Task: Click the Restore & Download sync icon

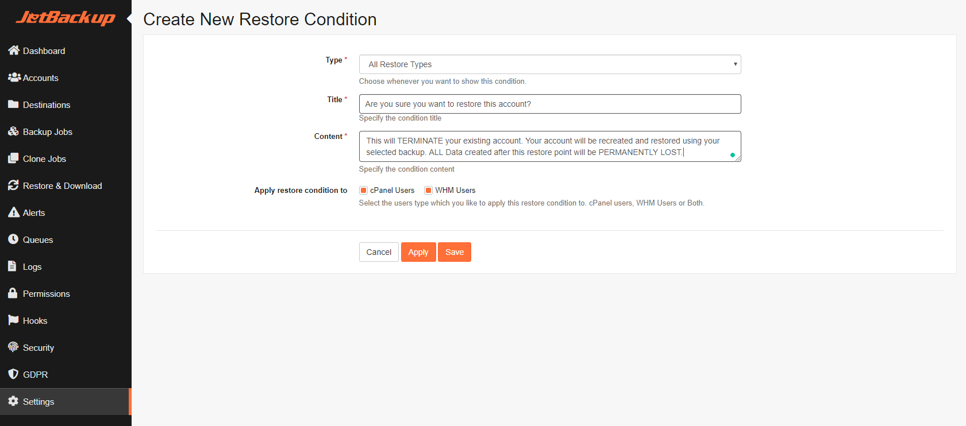Action: pyautogui.click(x=13, y=185)
